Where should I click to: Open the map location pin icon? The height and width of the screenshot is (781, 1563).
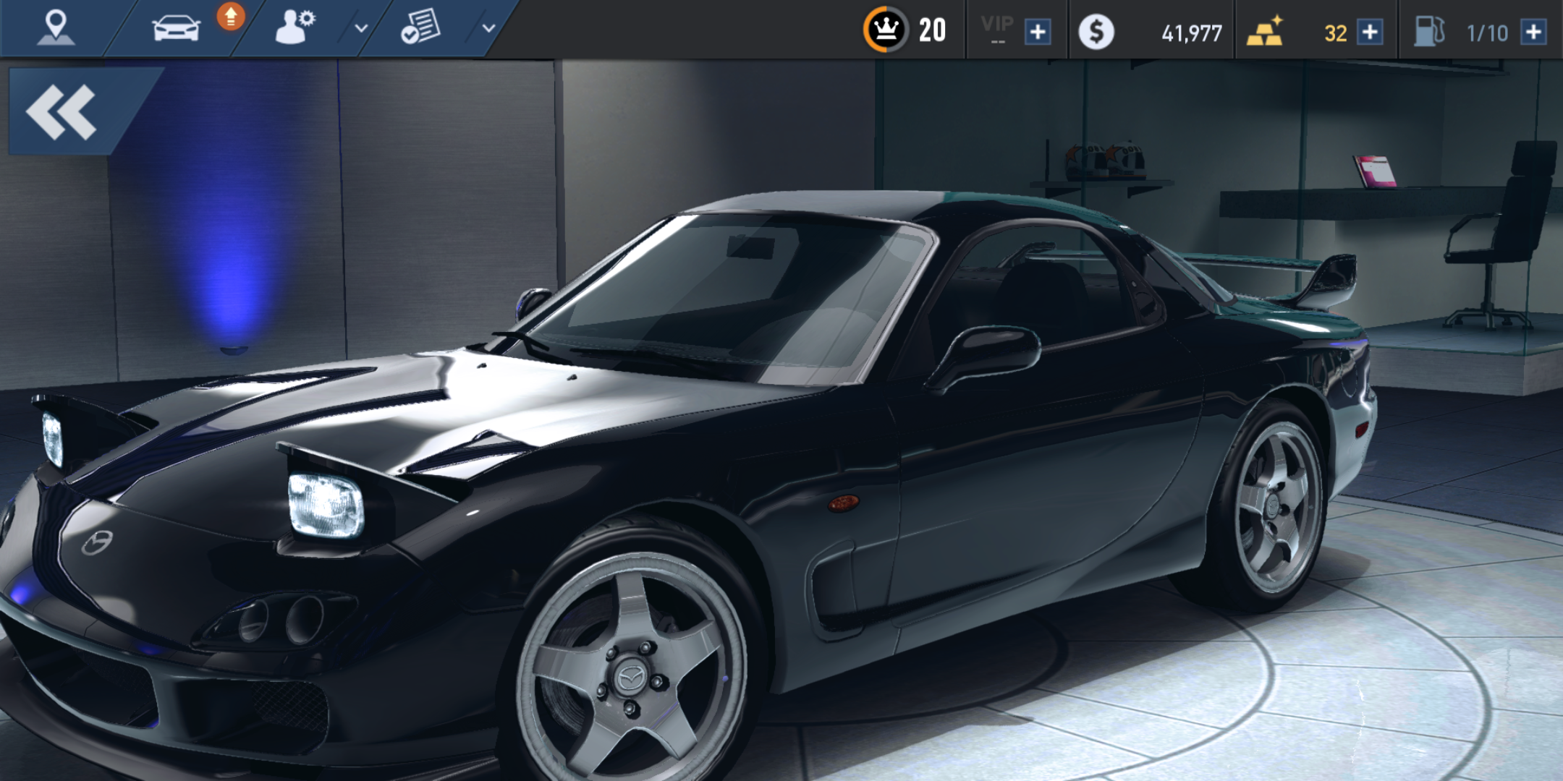(x=56, y=29)
